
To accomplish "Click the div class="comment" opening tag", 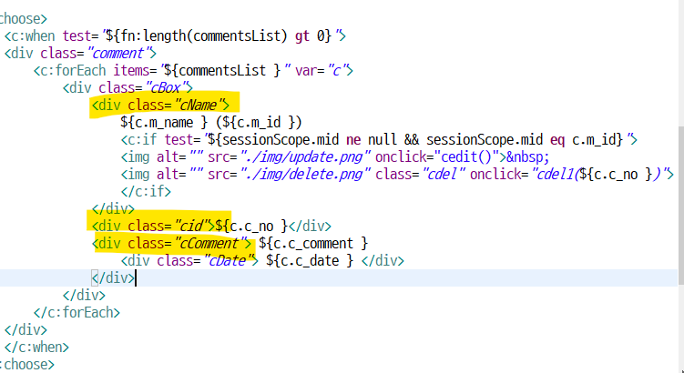I will coord(80,53).
